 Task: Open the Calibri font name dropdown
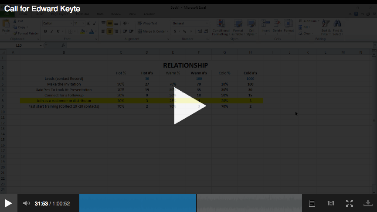[71, 24]
